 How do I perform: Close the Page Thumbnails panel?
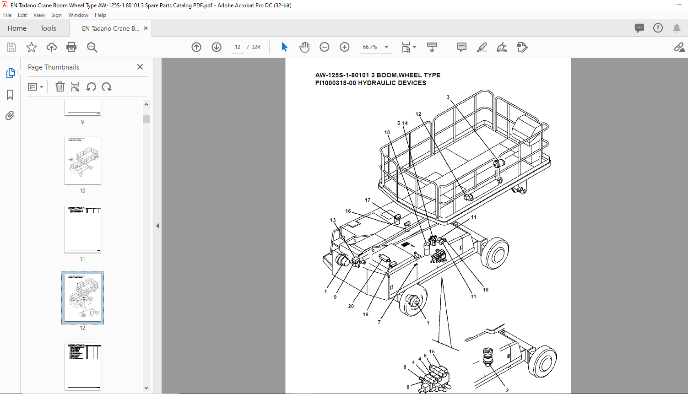[140, 67]
